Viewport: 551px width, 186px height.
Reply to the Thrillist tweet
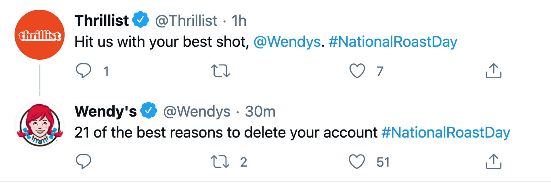pyautogui.click(x=84, y=71)
